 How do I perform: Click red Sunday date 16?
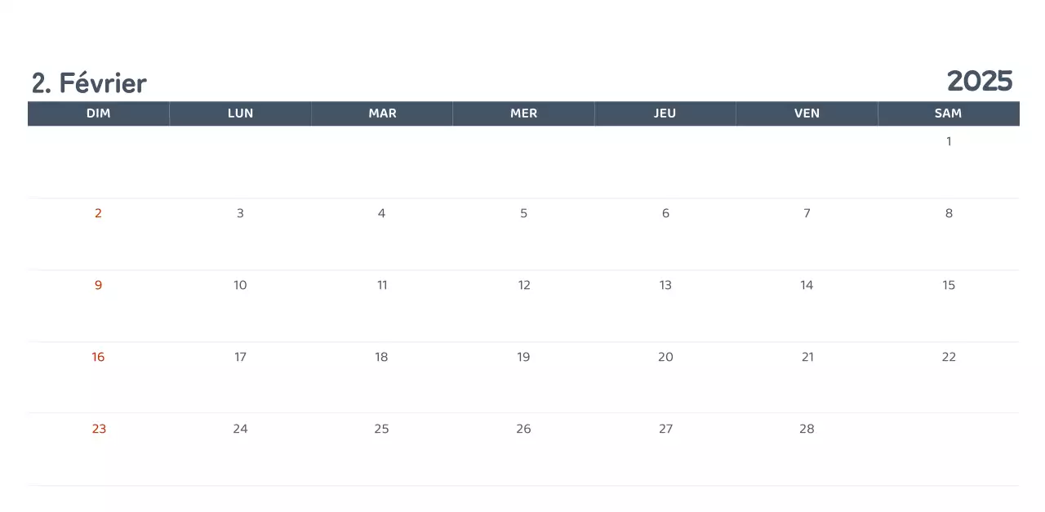pos(98,357)
